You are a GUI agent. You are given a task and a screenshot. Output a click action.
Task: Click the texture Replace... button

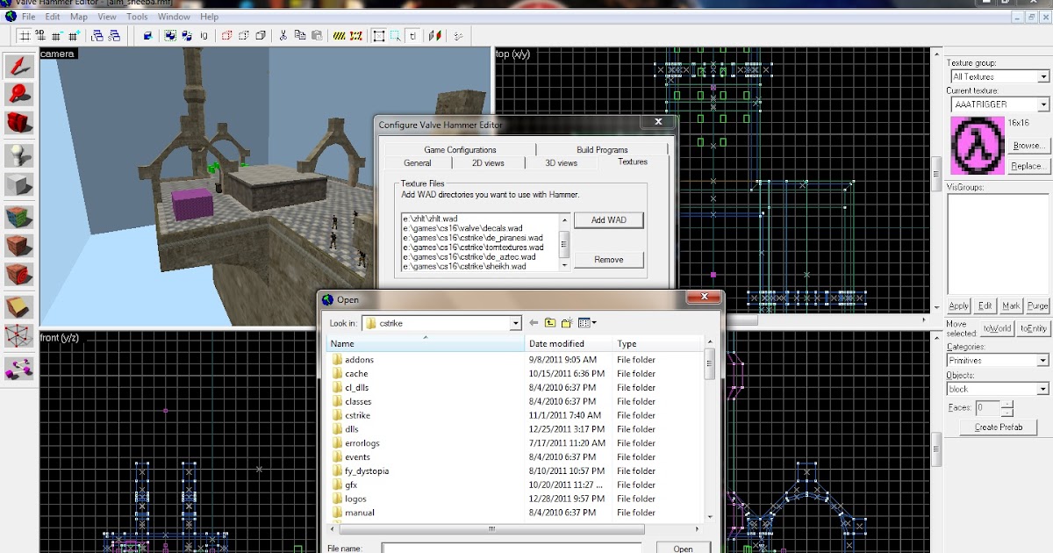[1028, 165]
